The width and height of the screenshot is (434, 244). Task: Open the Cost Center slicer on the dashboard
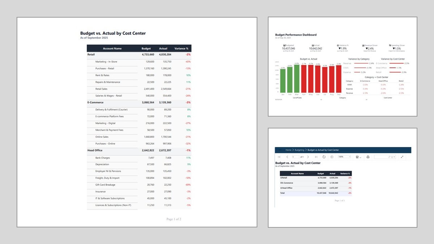[388, 99]
